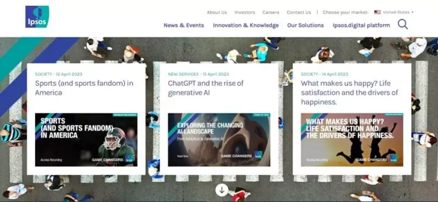Click the United States flag icon

click(377, 12)
